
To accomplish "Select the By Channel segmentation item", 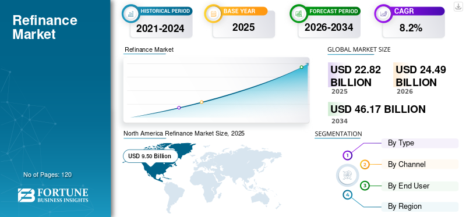I will tap(419, 164).
